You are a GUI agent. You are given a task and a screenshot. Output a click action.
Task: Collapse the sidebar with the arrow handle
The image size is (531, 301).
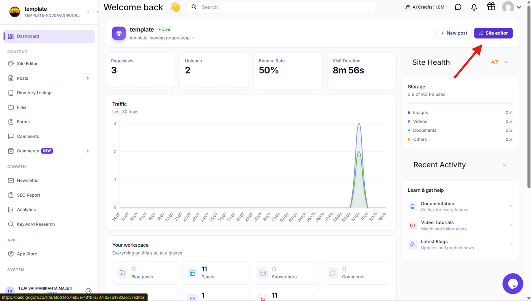point(98,11)
